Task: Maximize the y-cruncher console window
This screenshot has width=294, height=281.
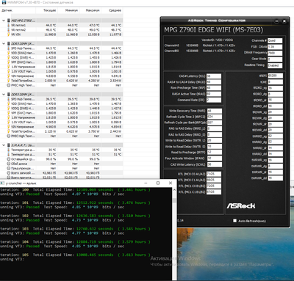Action: tap(158, 183)
